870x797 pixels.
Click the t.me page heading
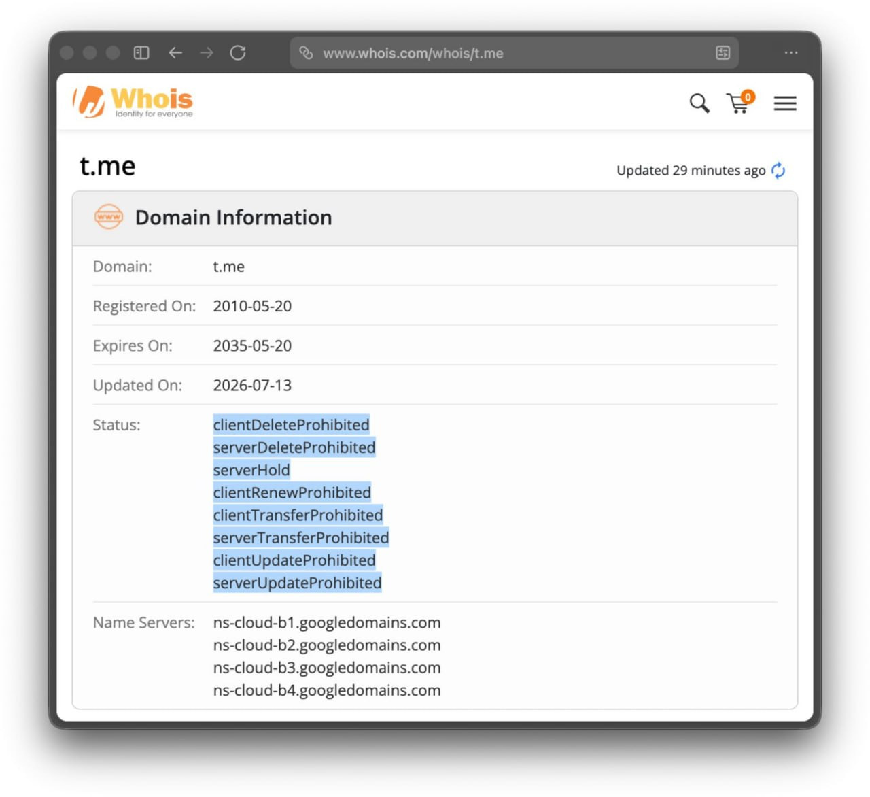click(107, 166)
